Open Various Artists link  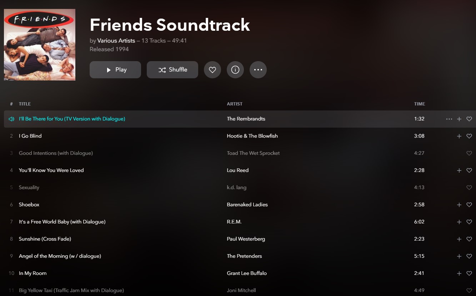pyautogui.click(x=116, y=41)
